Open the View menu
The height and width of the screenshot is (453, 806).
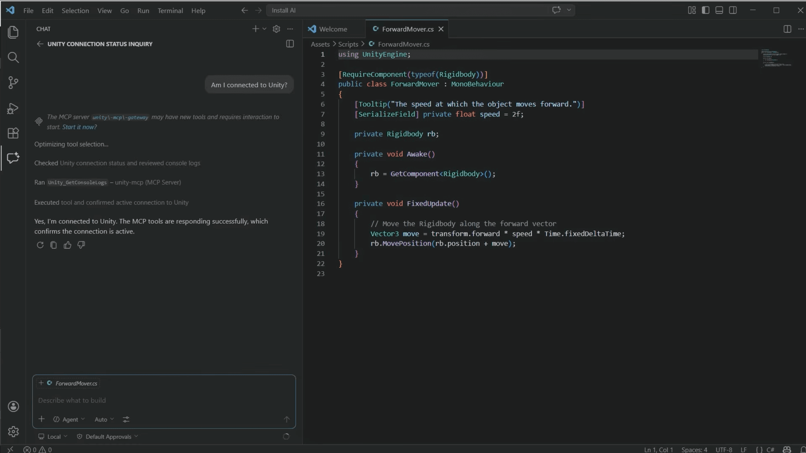tap(105, 11)
